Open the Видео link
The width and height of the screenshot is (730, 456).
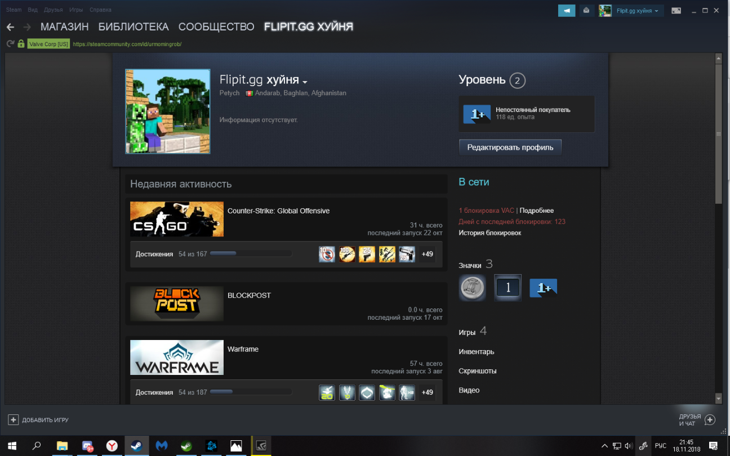click(469, 390)
